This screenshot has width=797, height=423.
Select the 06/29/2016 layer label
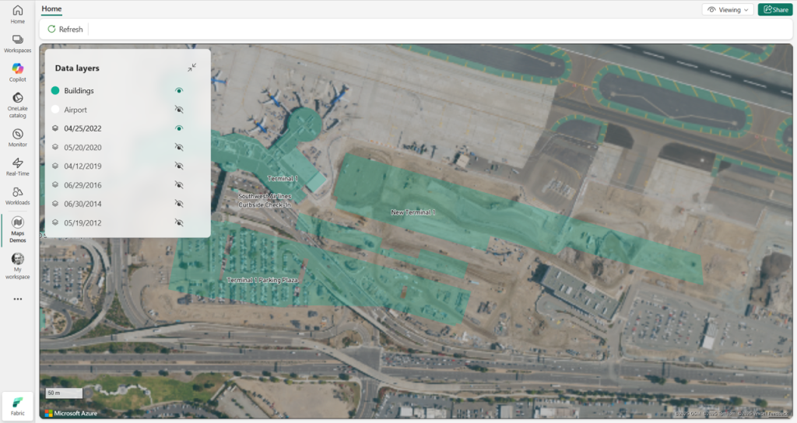point(83,185)
